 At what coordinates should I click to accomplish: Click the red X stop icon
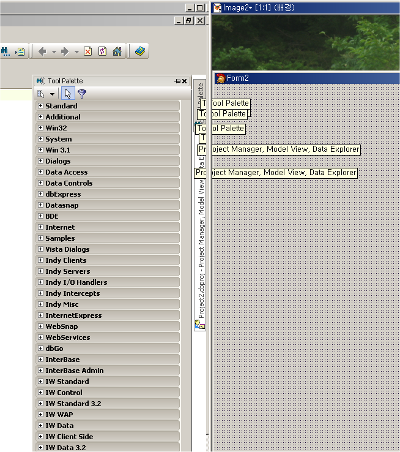(x=88, y=51)
